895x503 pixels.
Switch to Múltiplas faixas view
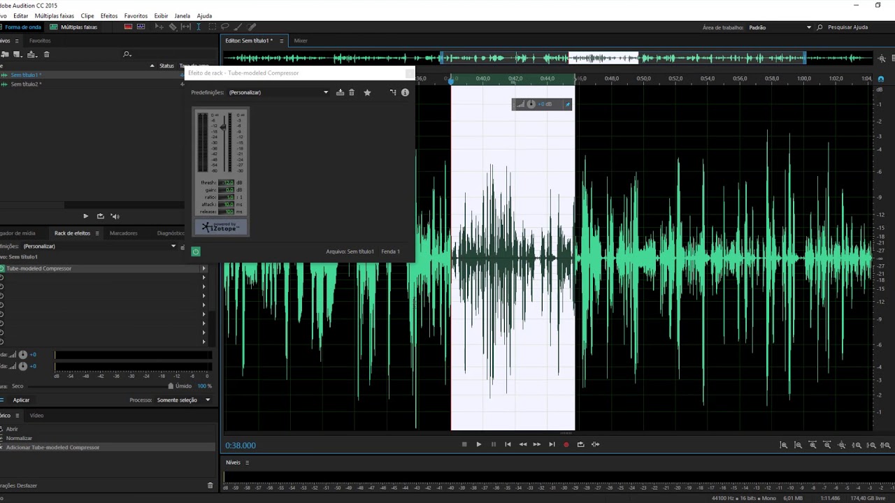click(73, 27)
